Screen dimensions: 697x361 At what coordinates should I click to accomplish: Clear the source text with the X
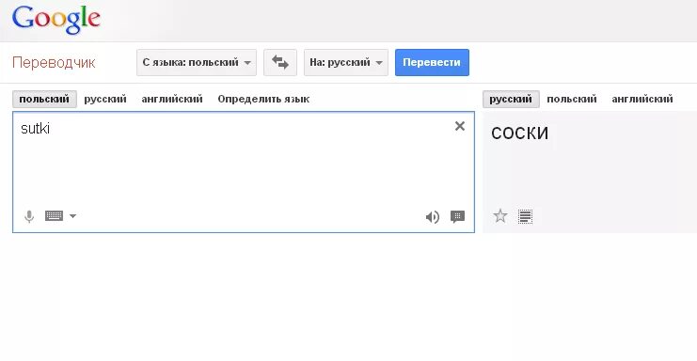coord(460,126)
